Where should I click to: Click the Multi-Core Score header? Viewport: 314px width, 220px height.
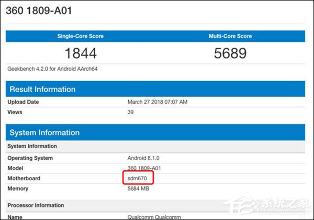(230, 36)
